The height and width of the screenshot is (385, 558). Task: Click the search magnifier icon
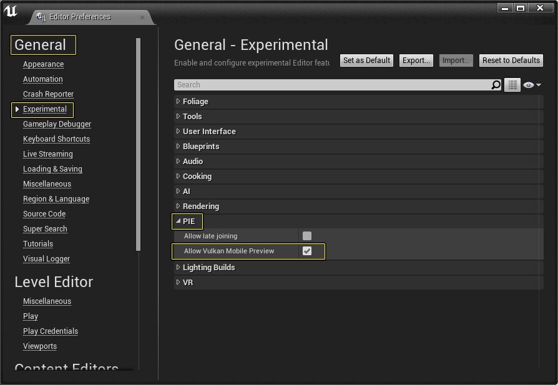point(496,85)
